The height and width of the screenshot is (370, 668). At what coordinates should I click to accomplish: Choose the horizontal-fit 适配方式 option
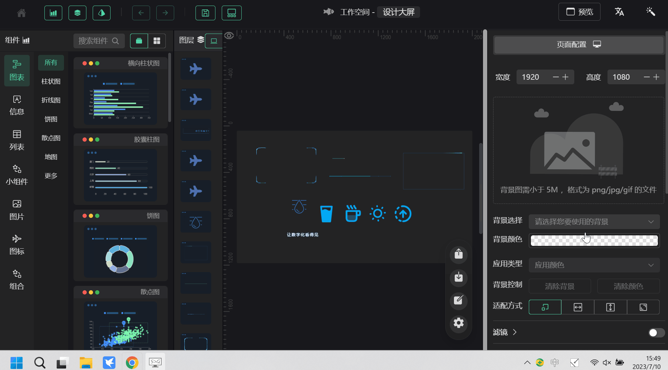tap(578, 307)
